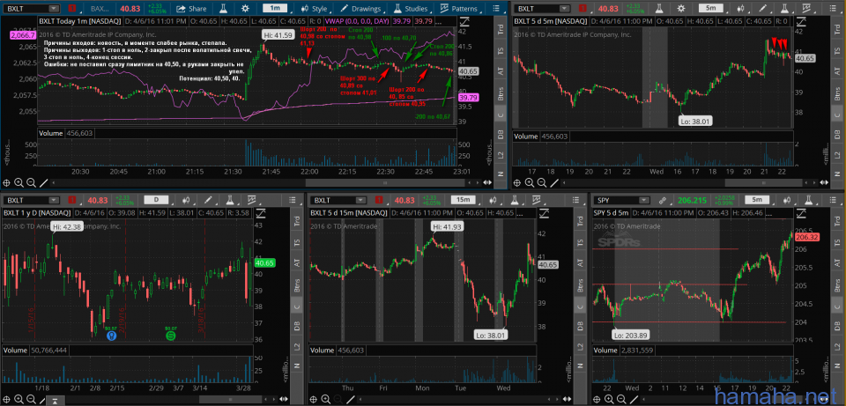The height and width of the screenshot is (406, 846).
Task: Expand symbol dropdown in SPY chart
Action: pos(643,201)
